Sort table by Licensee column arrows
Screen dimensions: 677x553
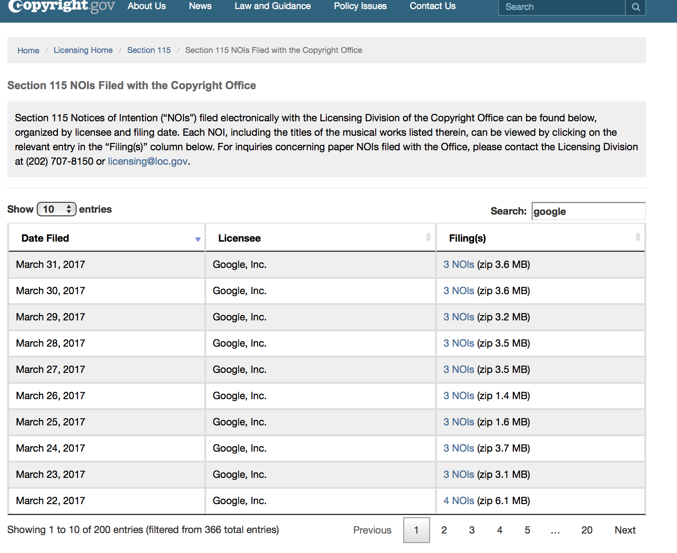point(428,237)
